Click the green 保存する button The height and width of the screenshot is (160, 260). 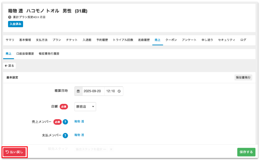(246, 152)
